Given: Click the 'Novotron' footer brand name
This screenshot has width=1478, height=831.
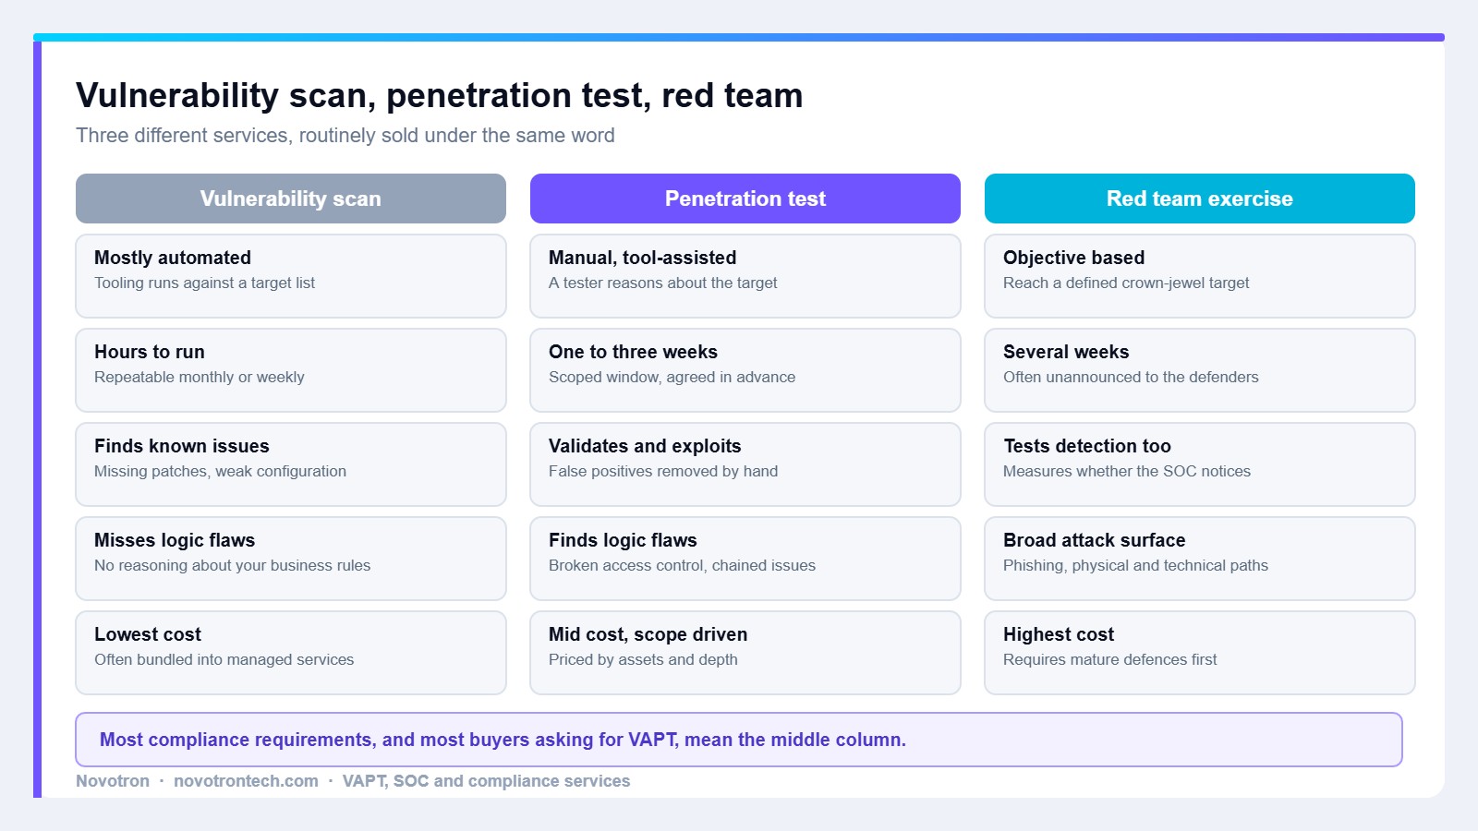Looking at the screenshot, I should 113,781.
